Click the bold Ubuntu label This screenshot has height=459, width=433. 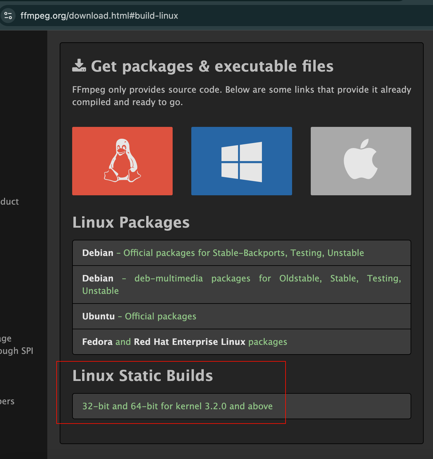(98, 316)
